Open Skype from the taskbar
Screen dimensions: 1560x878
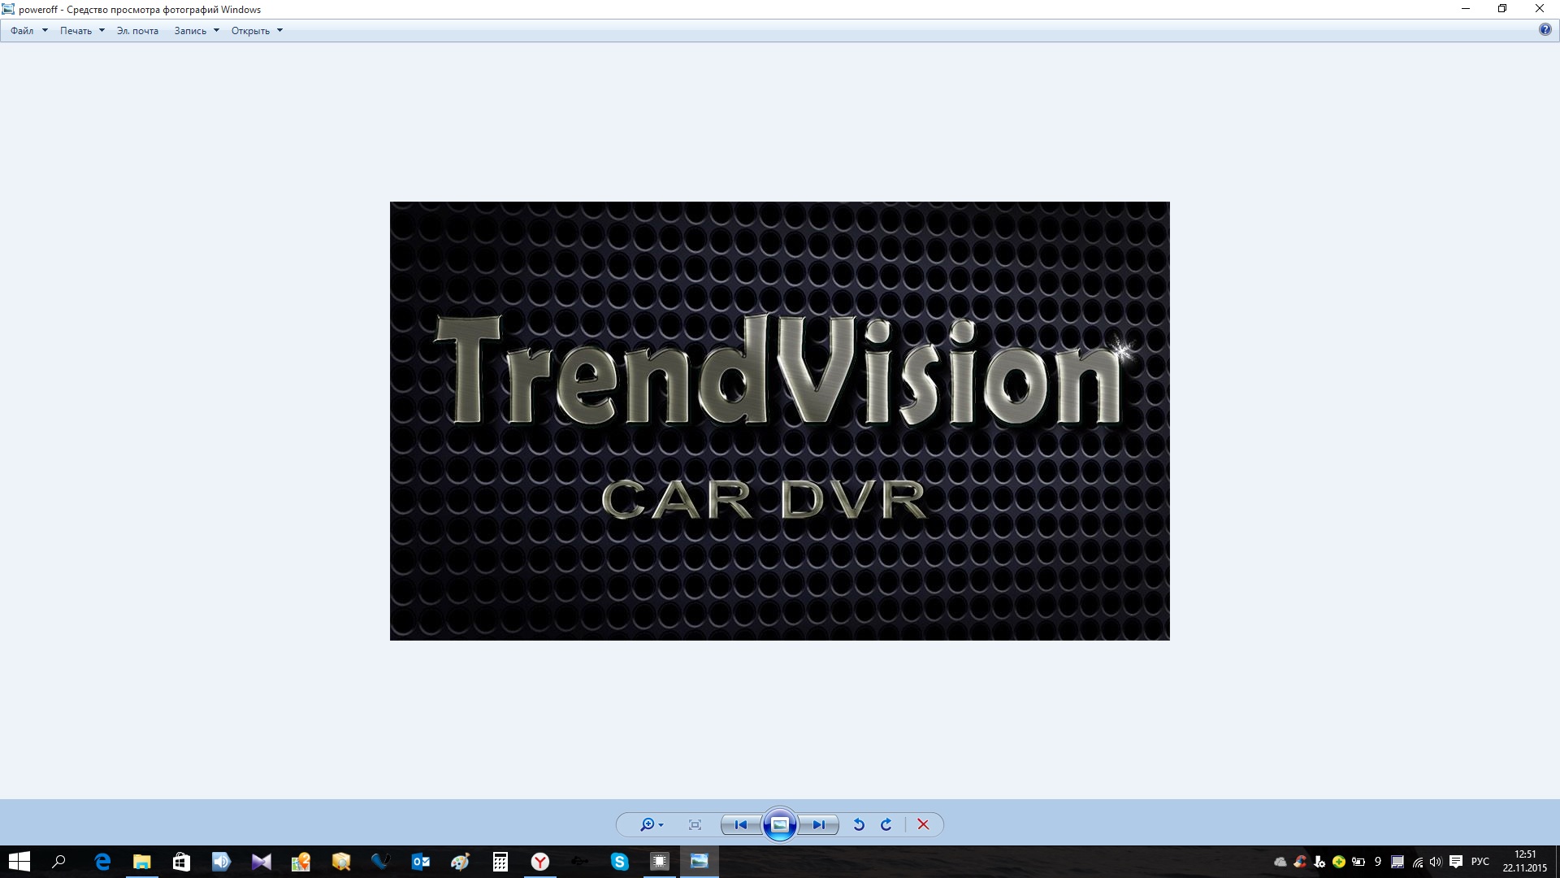coord(619,862)
